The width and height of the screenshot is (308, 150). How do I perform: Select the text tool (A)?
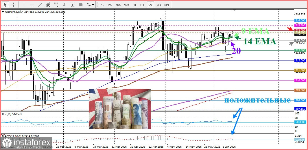pos(64,5)
